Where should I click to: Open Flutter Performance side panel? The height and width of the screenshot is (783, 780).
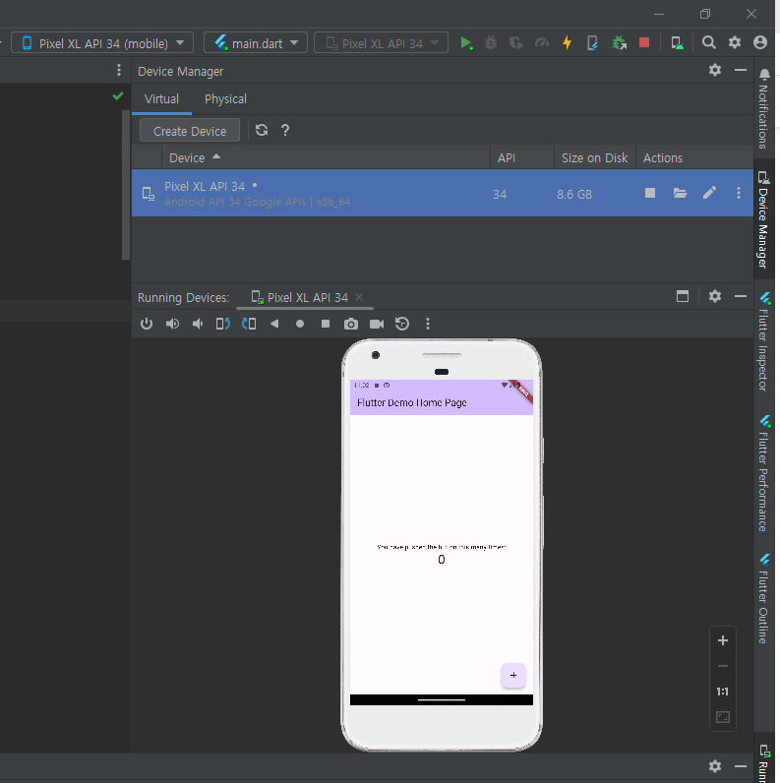click(x=764, y=473)
